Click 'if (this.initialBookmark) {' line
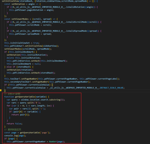 coord(20,52)
